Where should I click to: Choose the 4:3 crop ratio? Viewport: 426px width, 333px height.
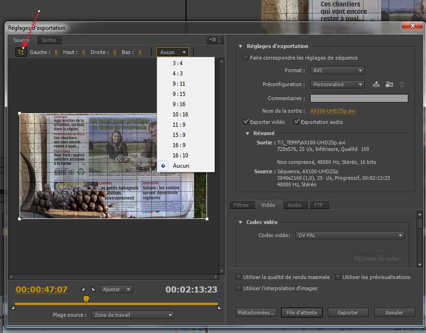tap(186, 74)
